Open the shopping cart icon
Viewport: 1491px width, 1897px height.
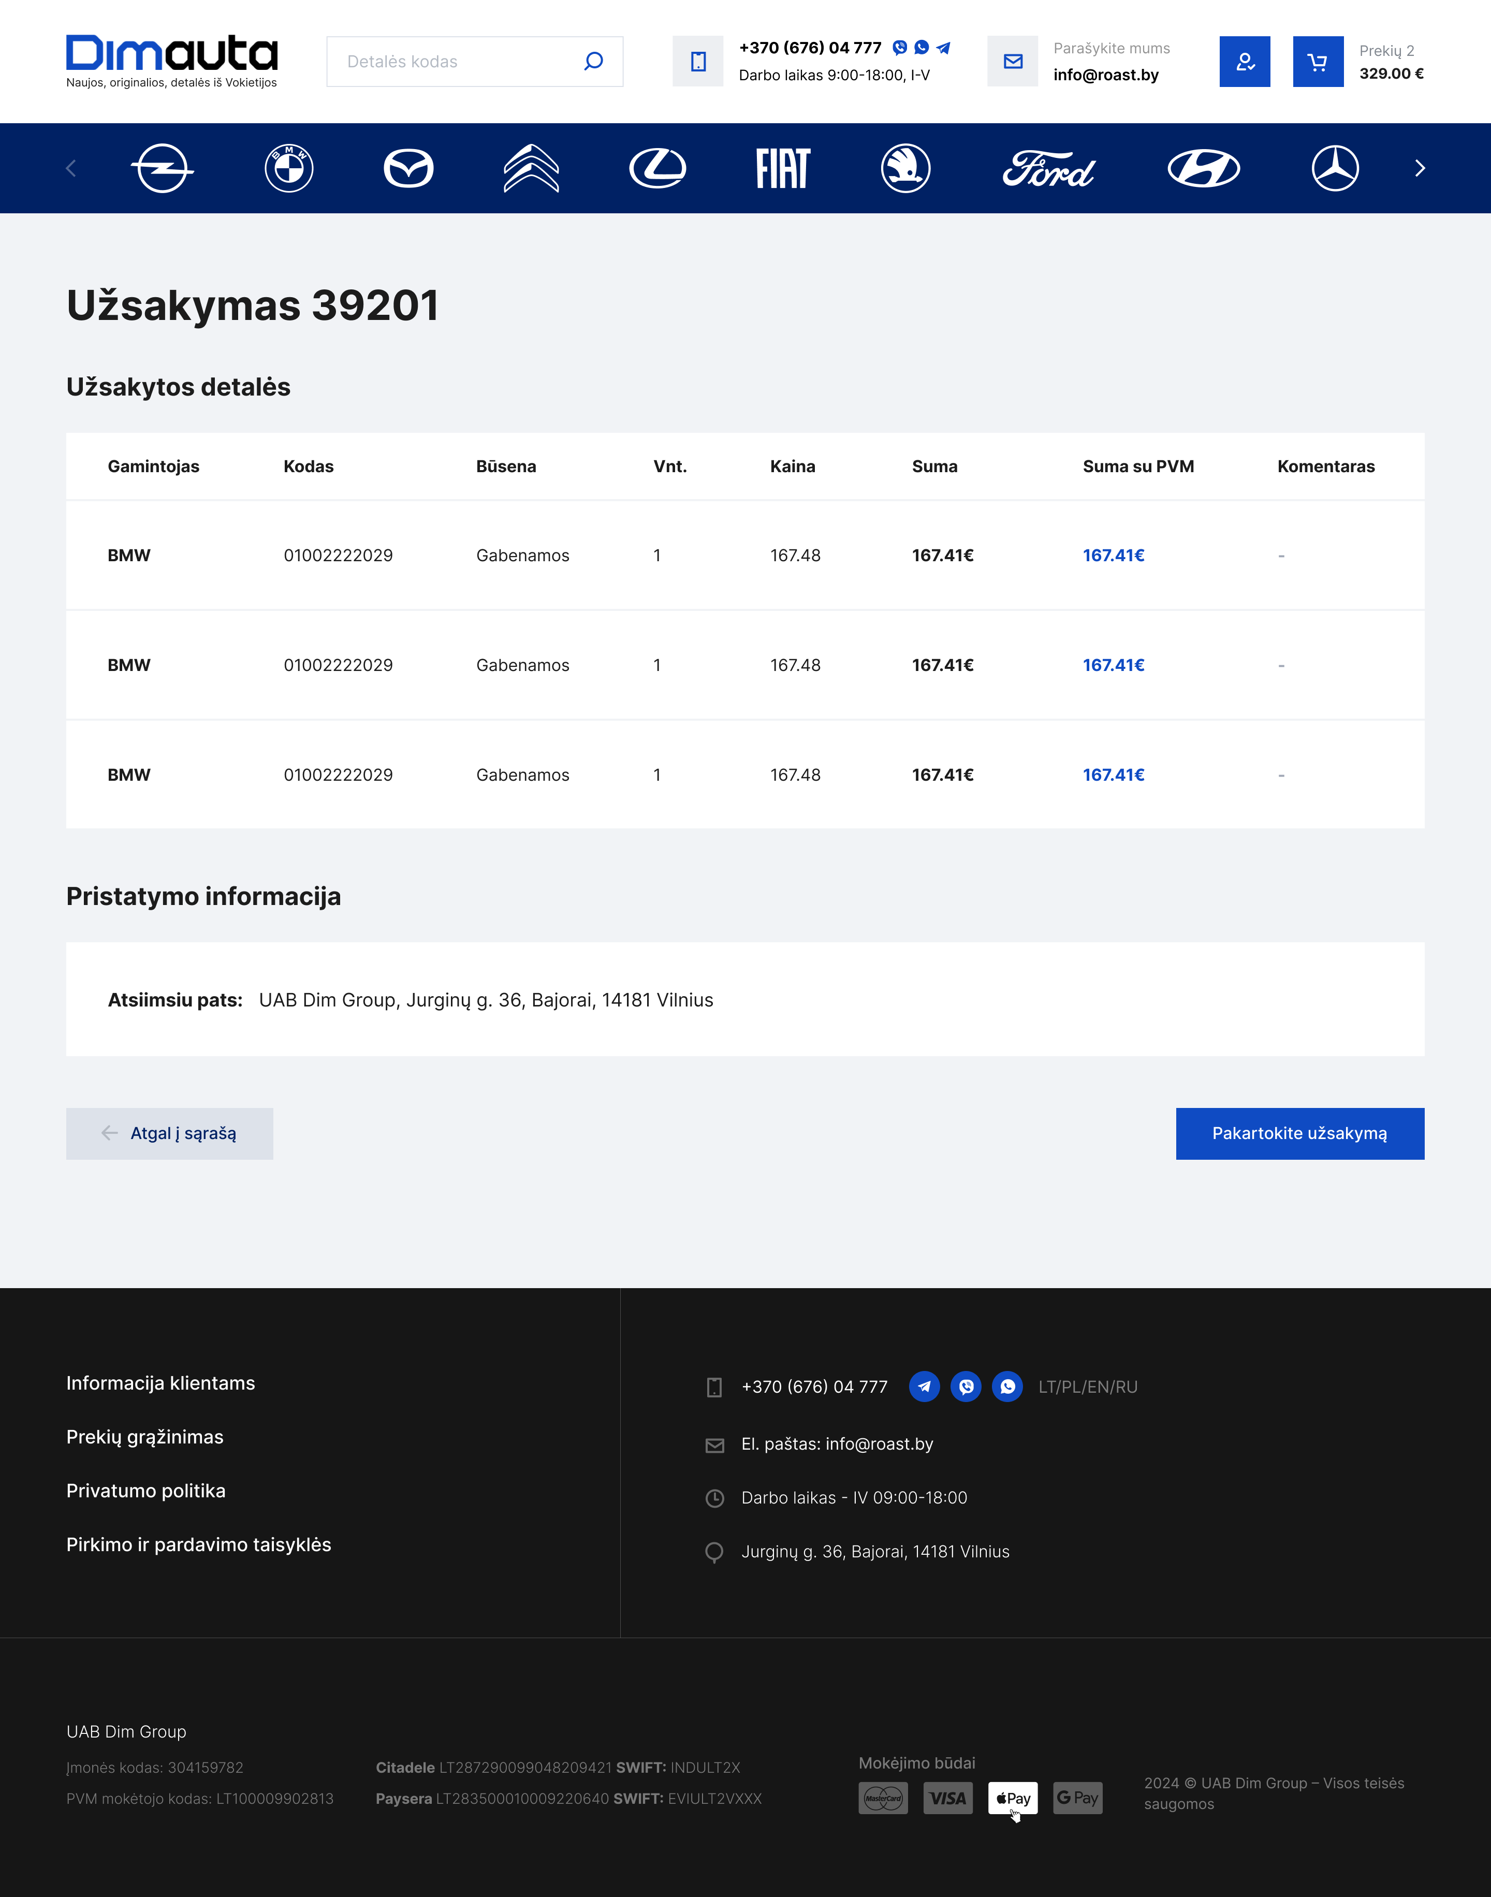click(x=1317, y=62)
